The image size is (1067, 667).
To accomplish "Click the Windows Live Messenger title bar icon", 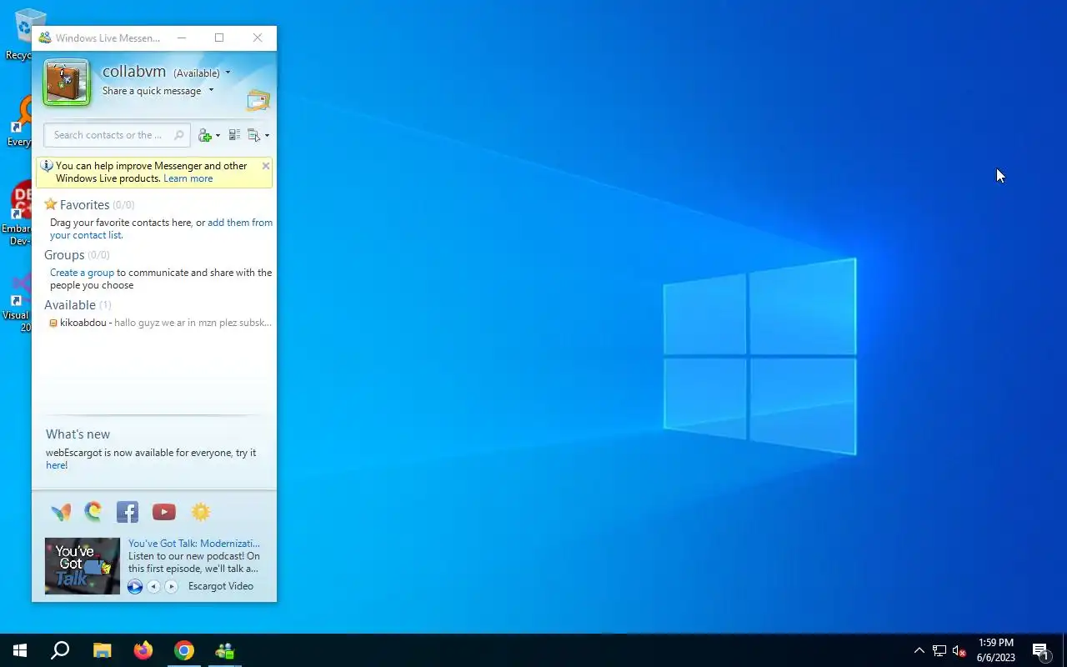I will click(45, 38).
